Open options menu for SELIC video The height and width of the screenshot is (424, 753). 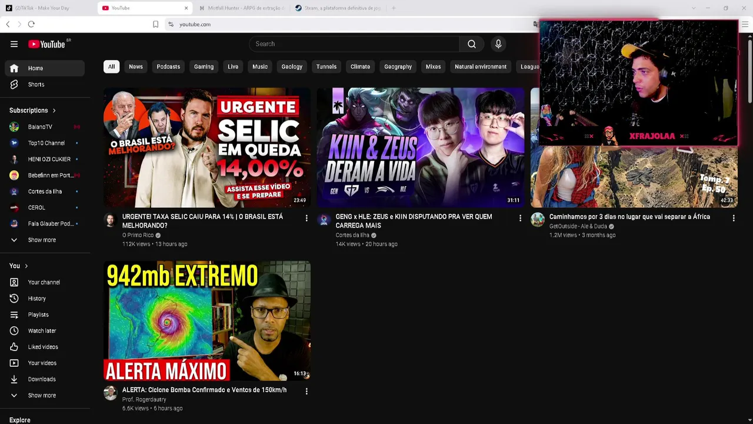[x=306, y=218]
